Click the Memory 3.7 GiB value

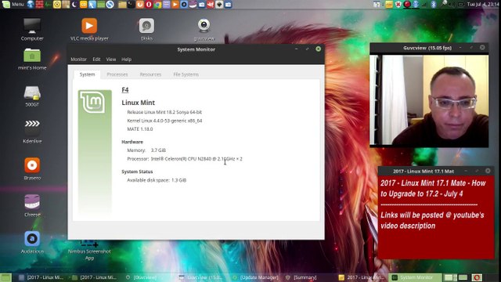(x=158, y=150)
